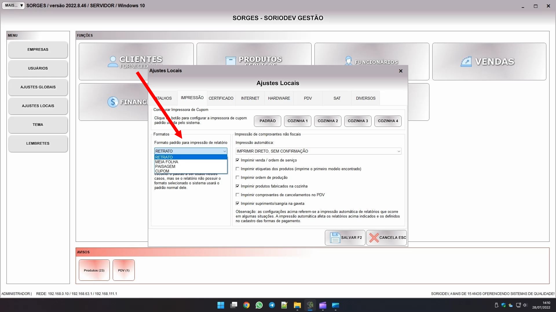Image resolution: width=556 pixels, height=312 pixels.
Task: Uncheck Imprimir venda / ordem de serviço
Action: 237,160
